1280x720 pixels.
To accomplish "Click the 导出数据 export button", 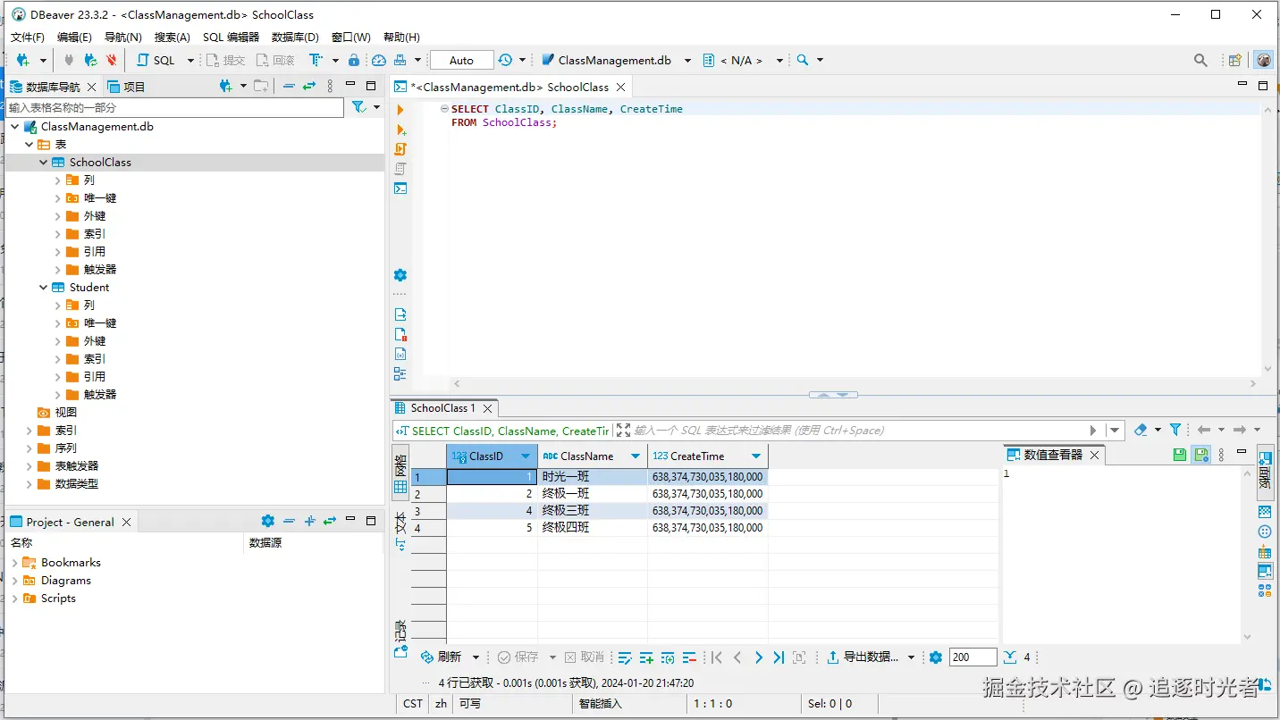I will [863, 657].
